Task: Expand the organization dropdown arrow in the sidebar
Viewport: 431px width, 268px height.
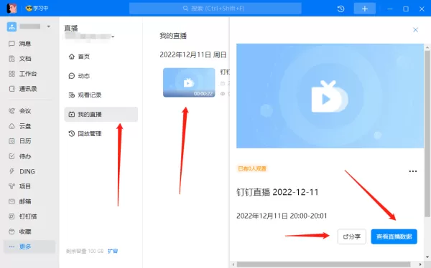Action: (x=49, y=27)
